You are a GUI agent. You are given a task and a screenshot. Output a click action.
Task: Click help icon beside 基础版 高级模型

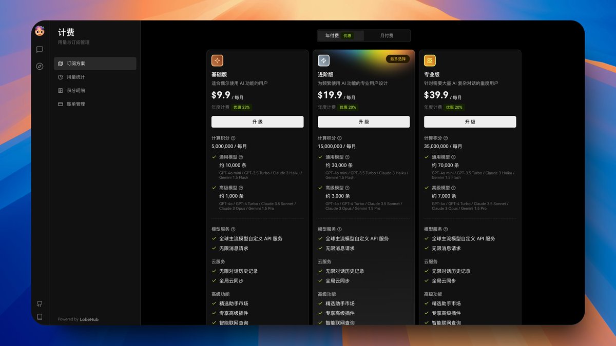(241, 188)
